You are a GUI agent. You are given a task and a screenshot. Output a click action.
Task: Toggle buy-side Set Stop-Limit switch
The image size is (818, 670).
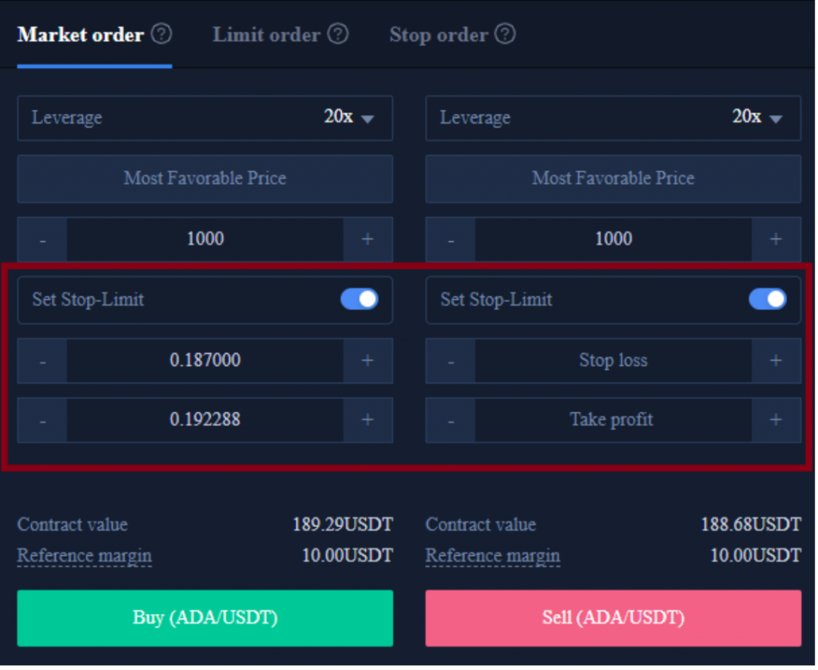point(359,299)
